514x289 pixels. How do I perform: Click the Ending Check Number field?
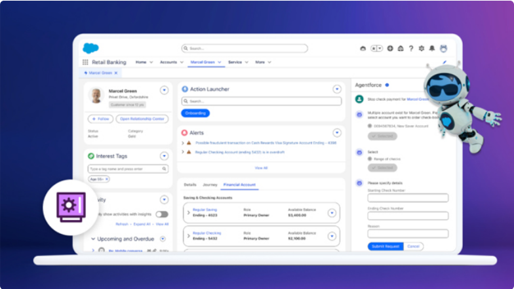(x=408, y=216)
